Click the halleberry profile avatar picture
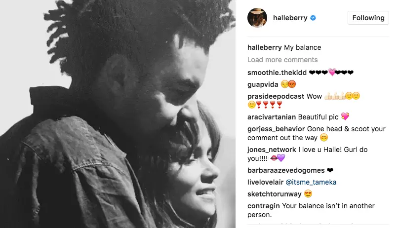The width and height of the screenshot is (399, 228). point(257,18)
